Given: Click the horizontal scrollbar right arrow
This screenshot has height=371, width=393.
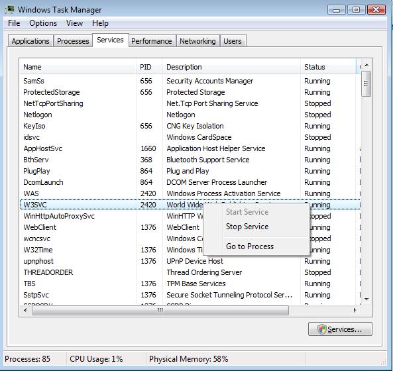Looking at the screenshot, I should click(x=355, y=310).
